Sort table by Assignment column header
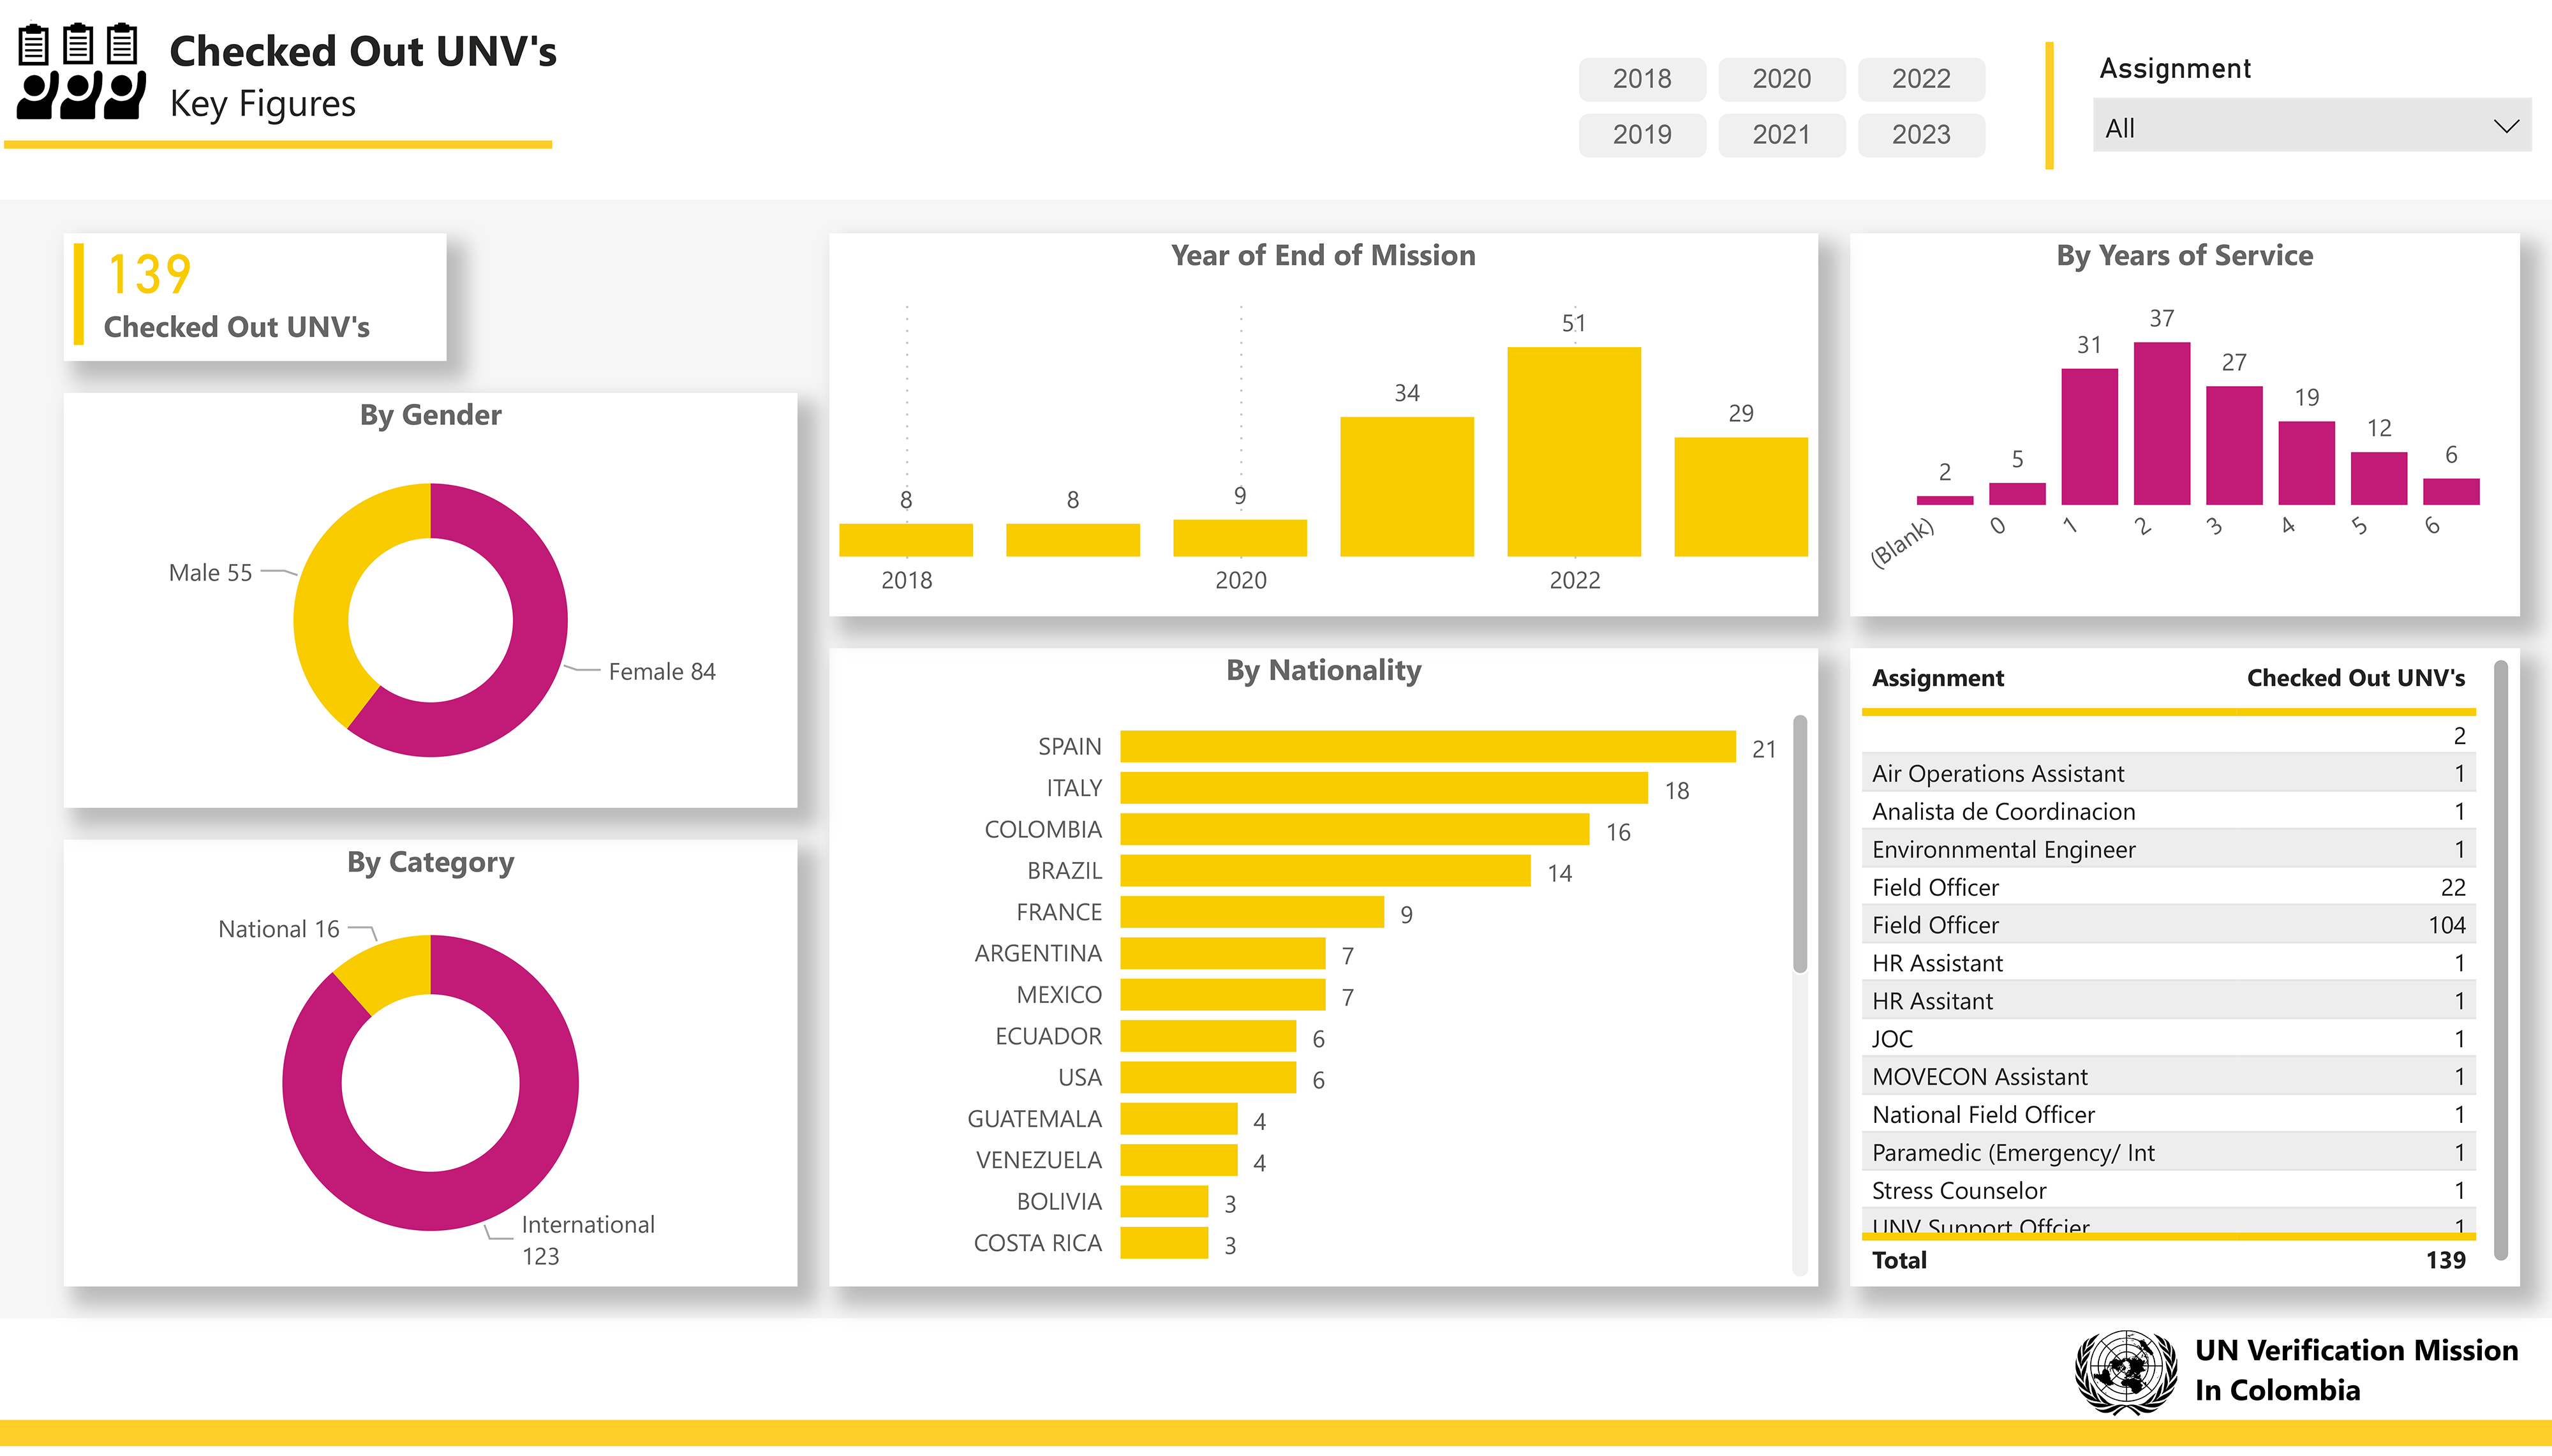 pos(1937,678)
